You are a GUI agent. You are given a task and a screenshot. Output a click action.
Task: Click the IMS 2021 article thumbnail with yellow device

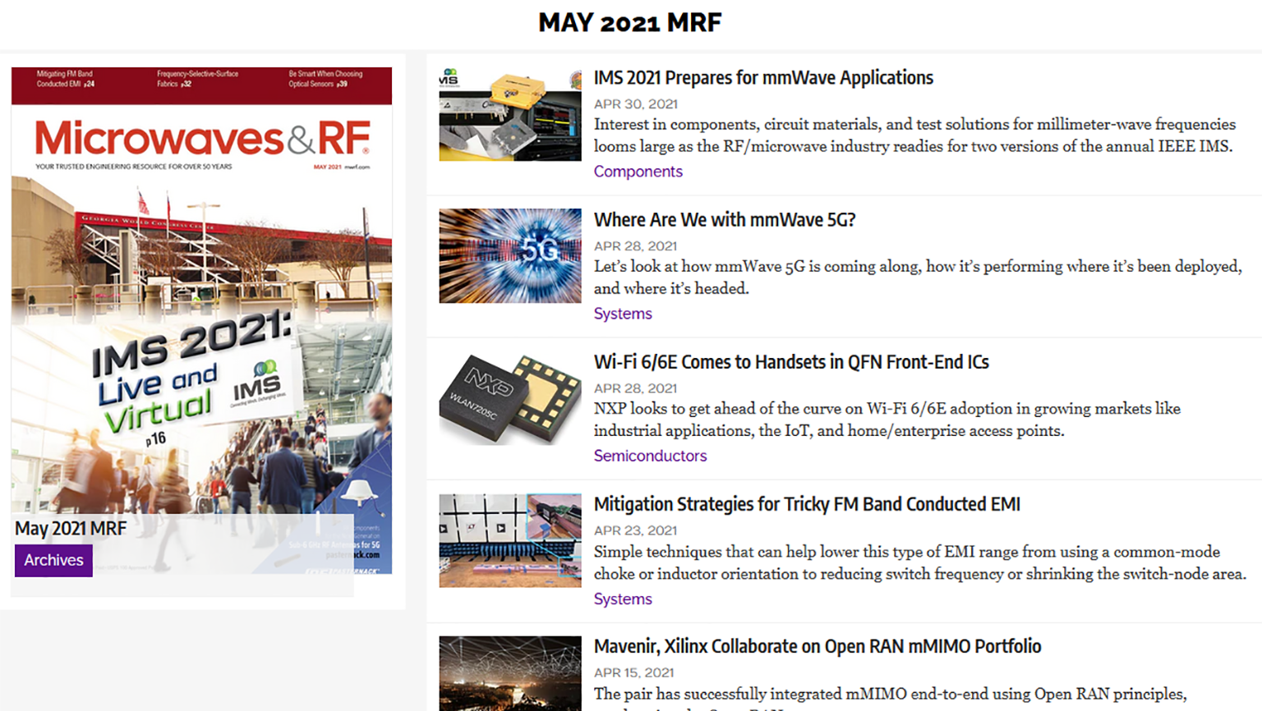point(509,114)
